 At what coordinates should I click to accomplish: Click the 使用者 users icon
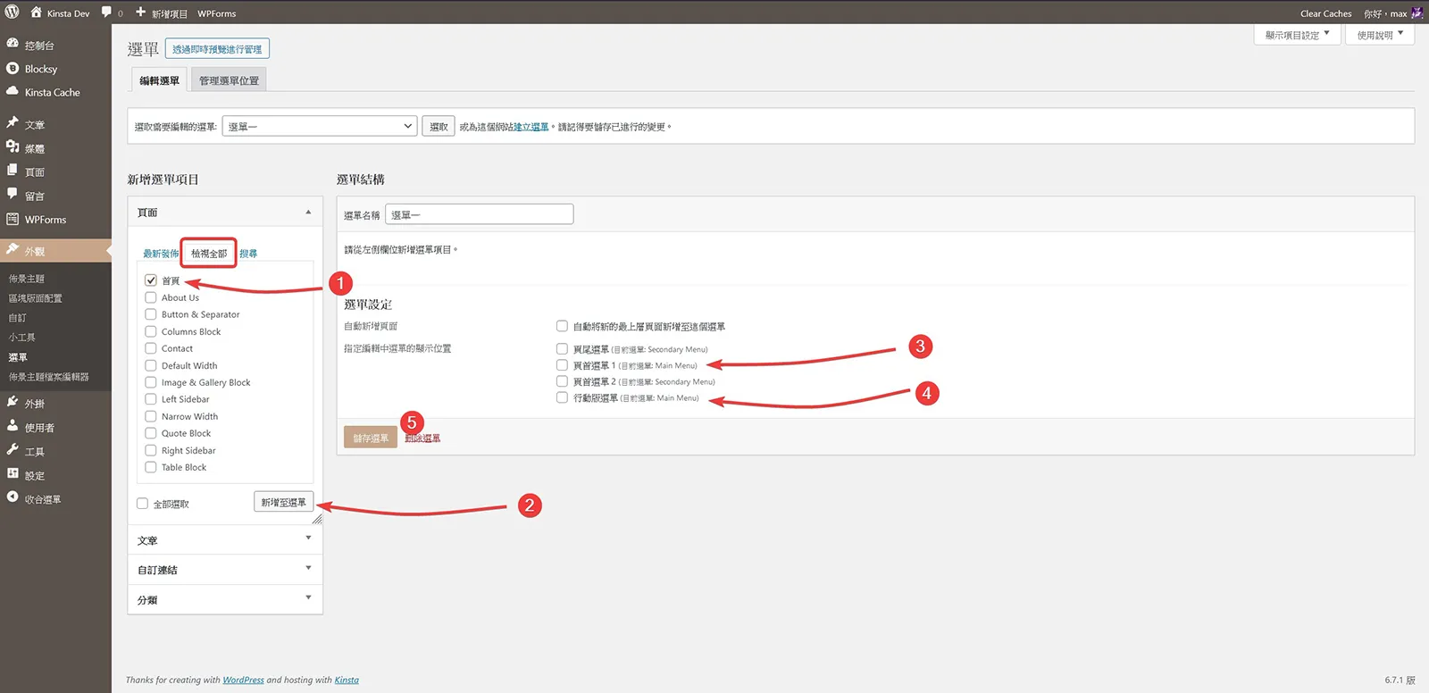pyautogui.click(x=13, y=426)
